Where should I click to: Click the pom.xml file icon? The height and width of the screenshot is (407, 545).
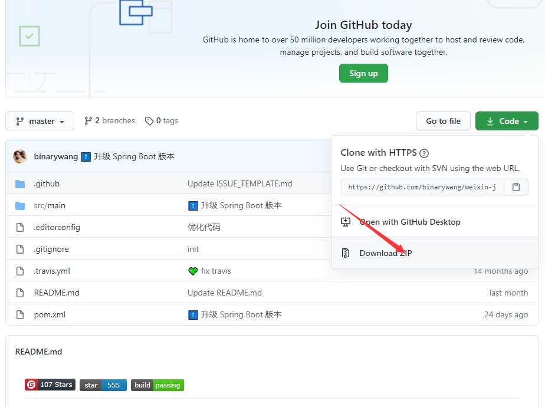point(20,314)
